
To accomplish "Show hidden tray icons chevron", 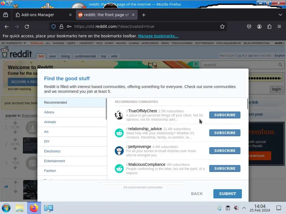I will click(244, 208).
